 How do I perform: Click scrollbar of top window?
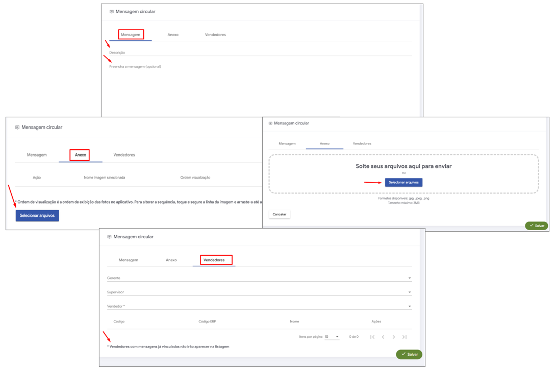(x=421, y=60)
